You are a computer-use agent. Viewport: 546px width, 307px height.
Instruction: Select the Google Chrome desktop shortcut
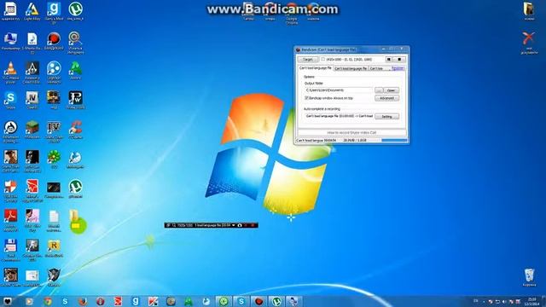pyautogui.click(x=292, y=14)
